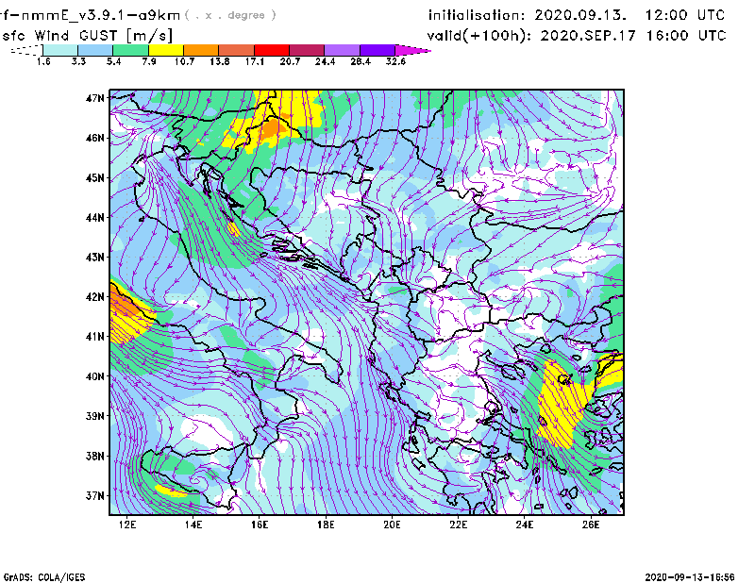This screenshot has width=755, height=583.
Task: Click the valid time '2020.SEP.17 16:00 UTC'
Action: pos(633,35)
